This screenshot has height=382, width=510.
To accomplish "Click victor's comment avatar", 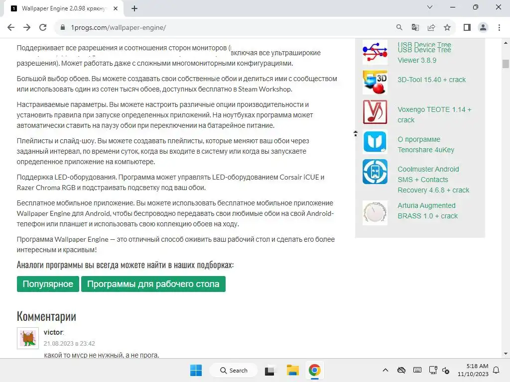I will point(28,338).
